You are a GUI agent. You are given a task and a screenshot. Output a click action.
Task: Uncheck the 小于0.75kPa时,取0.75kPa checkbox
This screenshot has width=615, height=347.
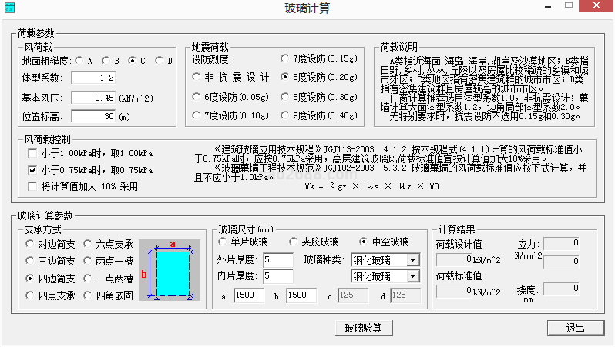[32, 169]
